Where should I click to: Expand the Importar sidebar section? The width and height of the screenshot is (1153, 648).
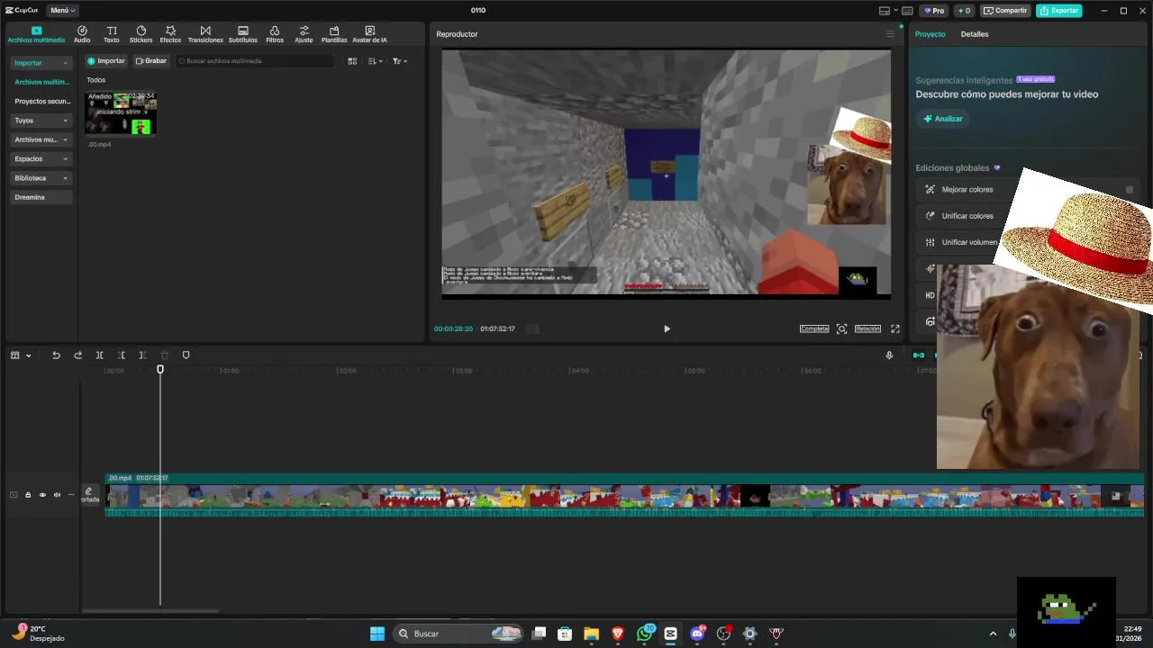(41, 63)
